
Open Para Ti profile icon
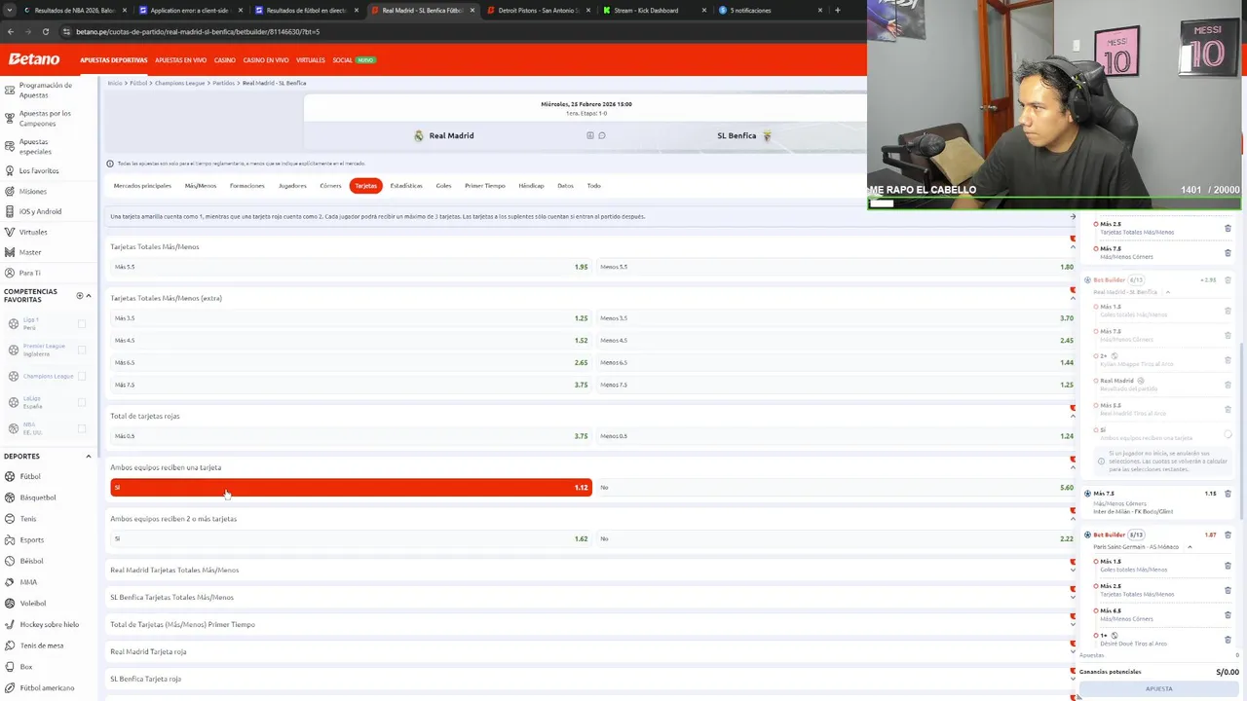pyautogui.click(x=9, y=273)
